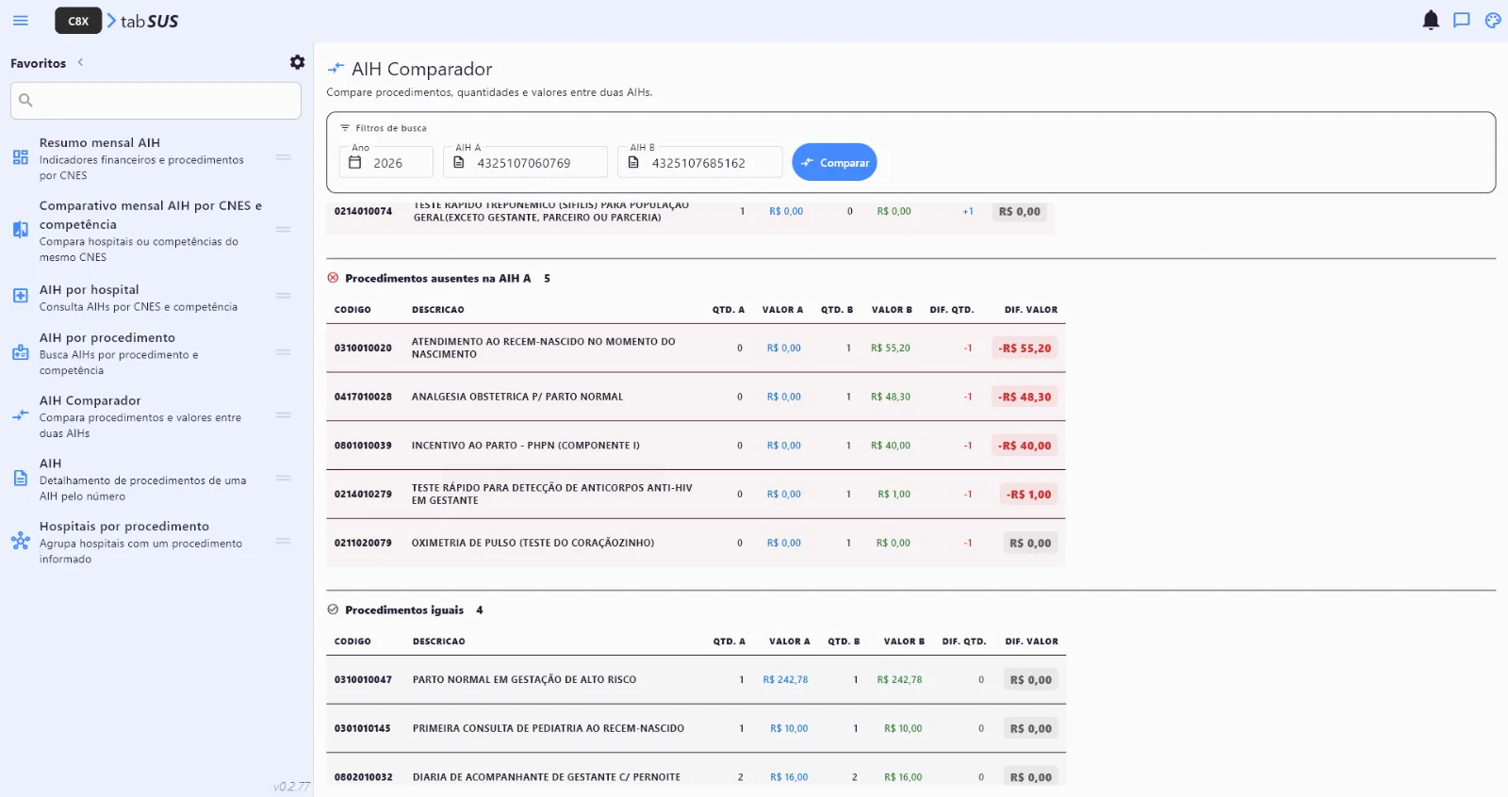Open the theme palette icon
The height and width of the screenshot is (797, 1508).
click(1493, 20)
